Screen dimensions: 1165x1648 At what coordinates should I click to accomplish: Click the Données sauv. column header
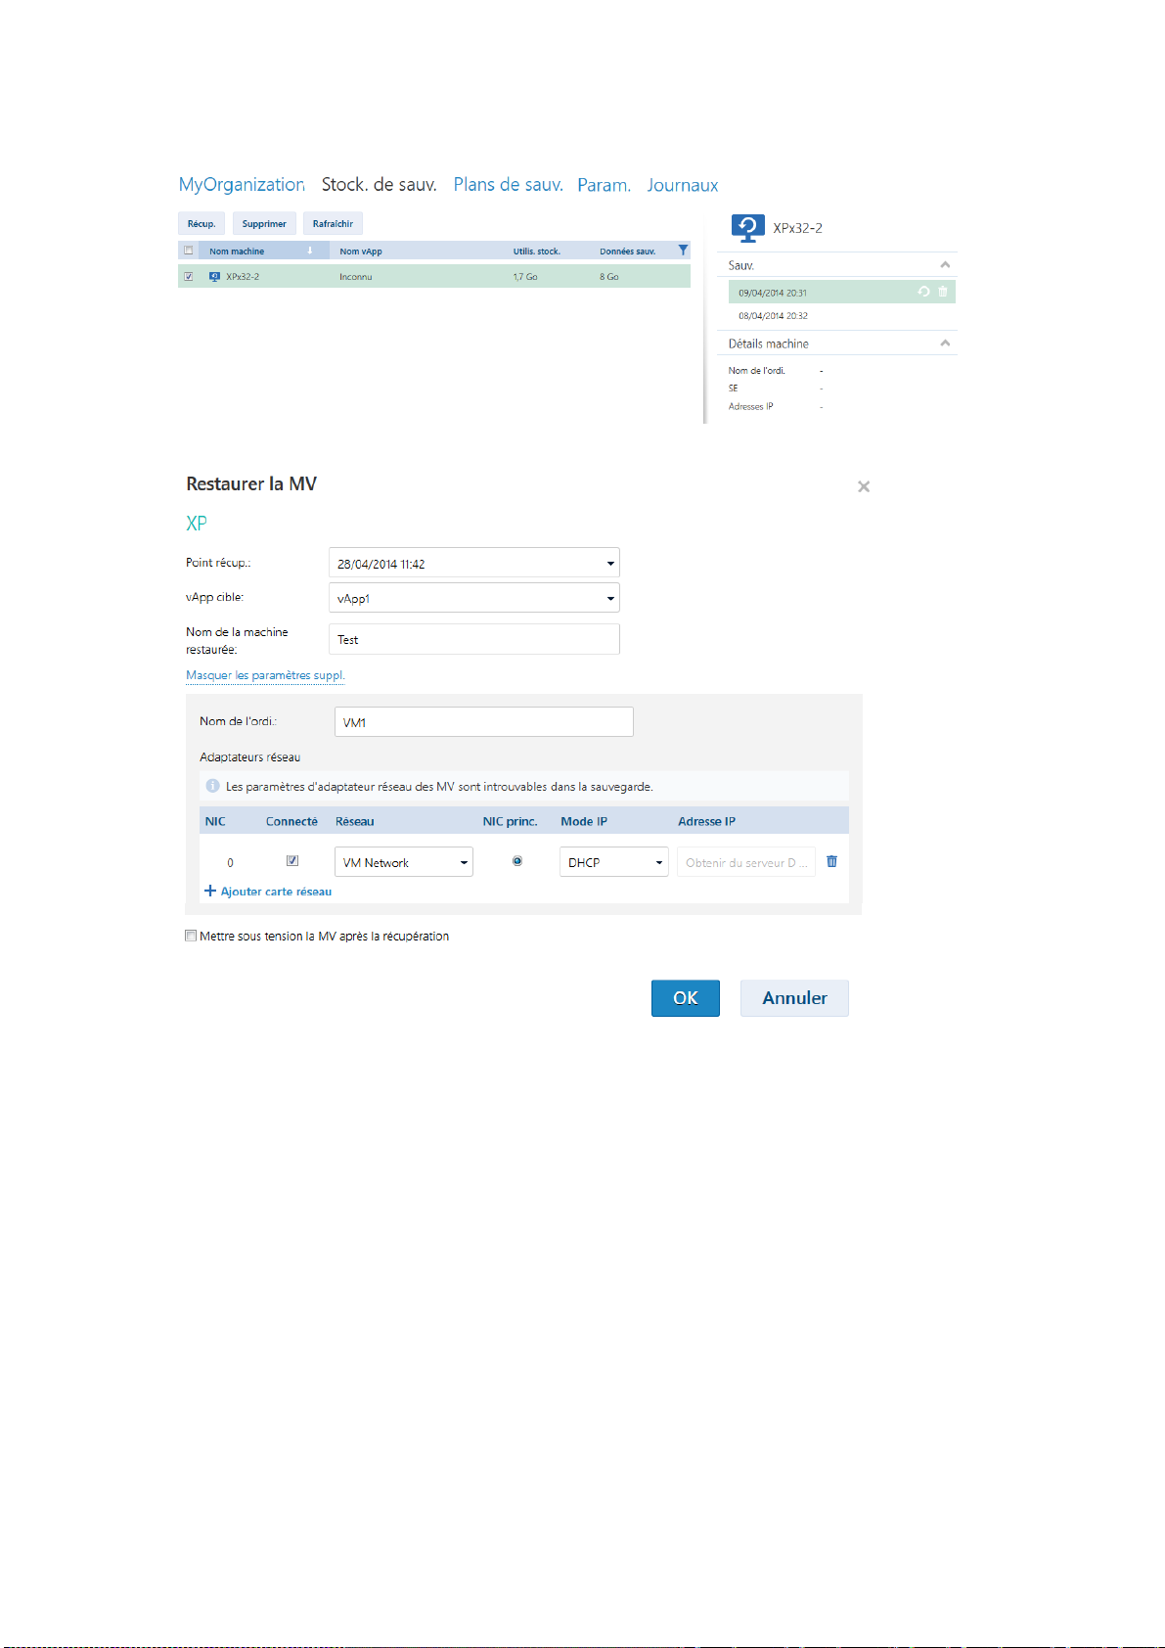(x=628, y=252)
